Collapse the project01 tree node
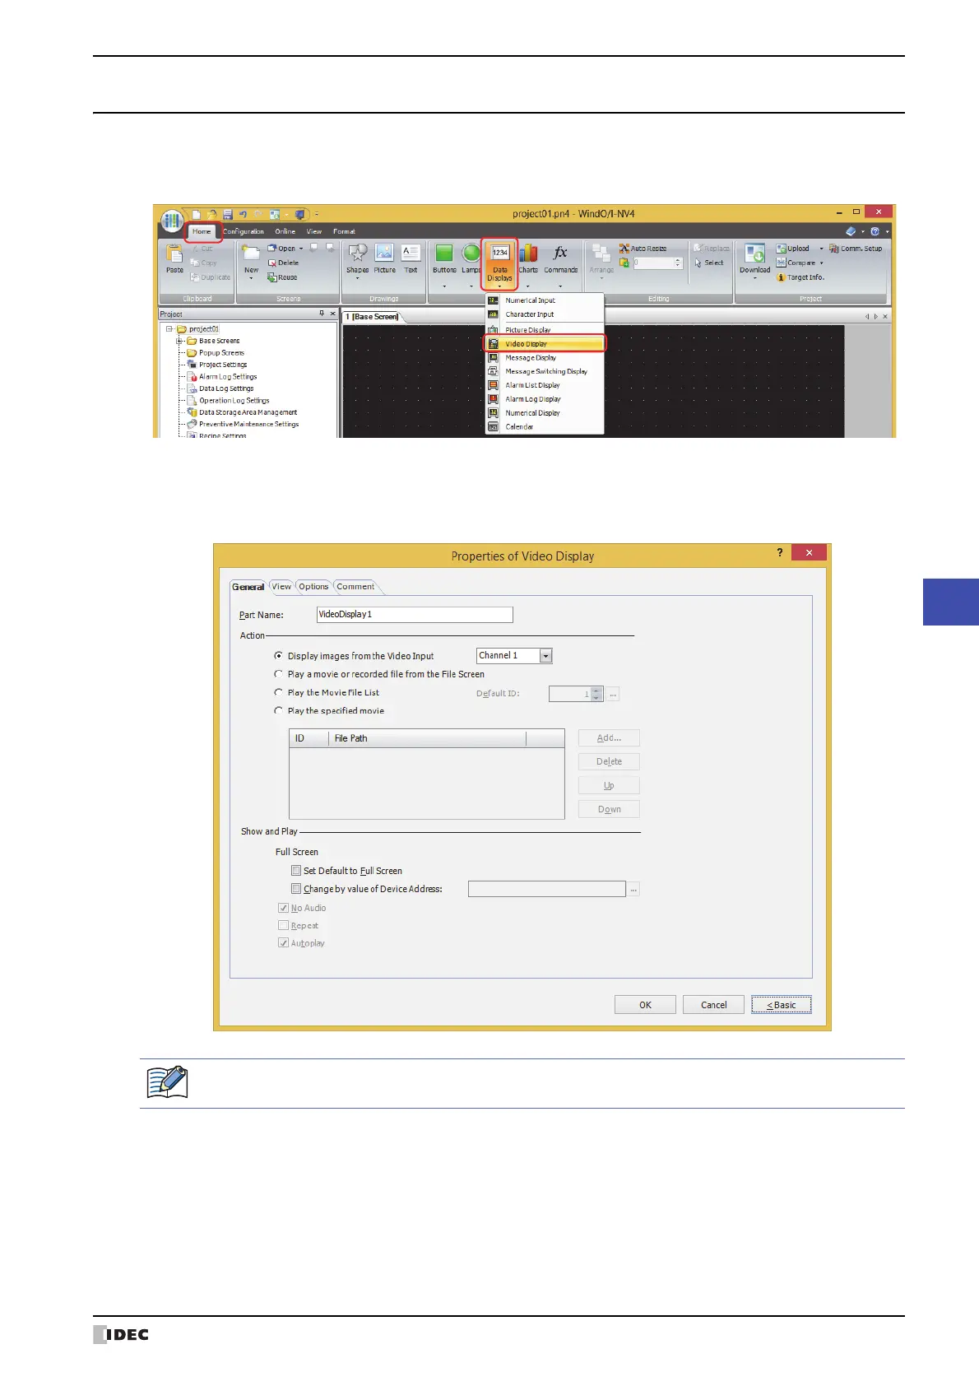The width and height of the screenshot is (979, 1386). coord(169,328)
